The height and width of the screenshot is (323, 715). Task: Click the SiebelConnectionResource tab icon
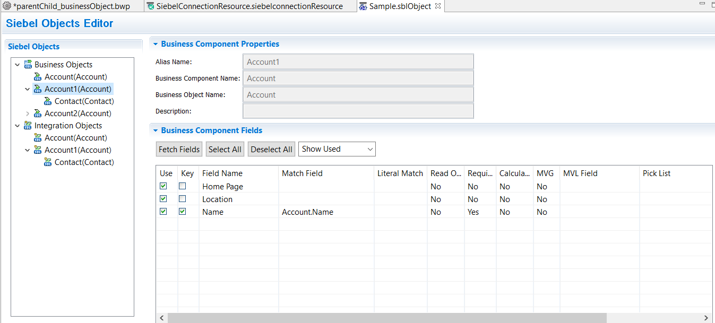pos(151,6)
